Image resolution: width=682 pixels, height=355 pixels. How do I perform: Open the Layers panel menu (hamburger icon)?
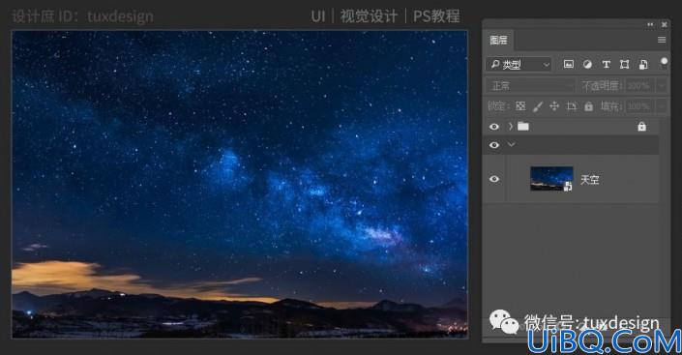pos(662,40)
